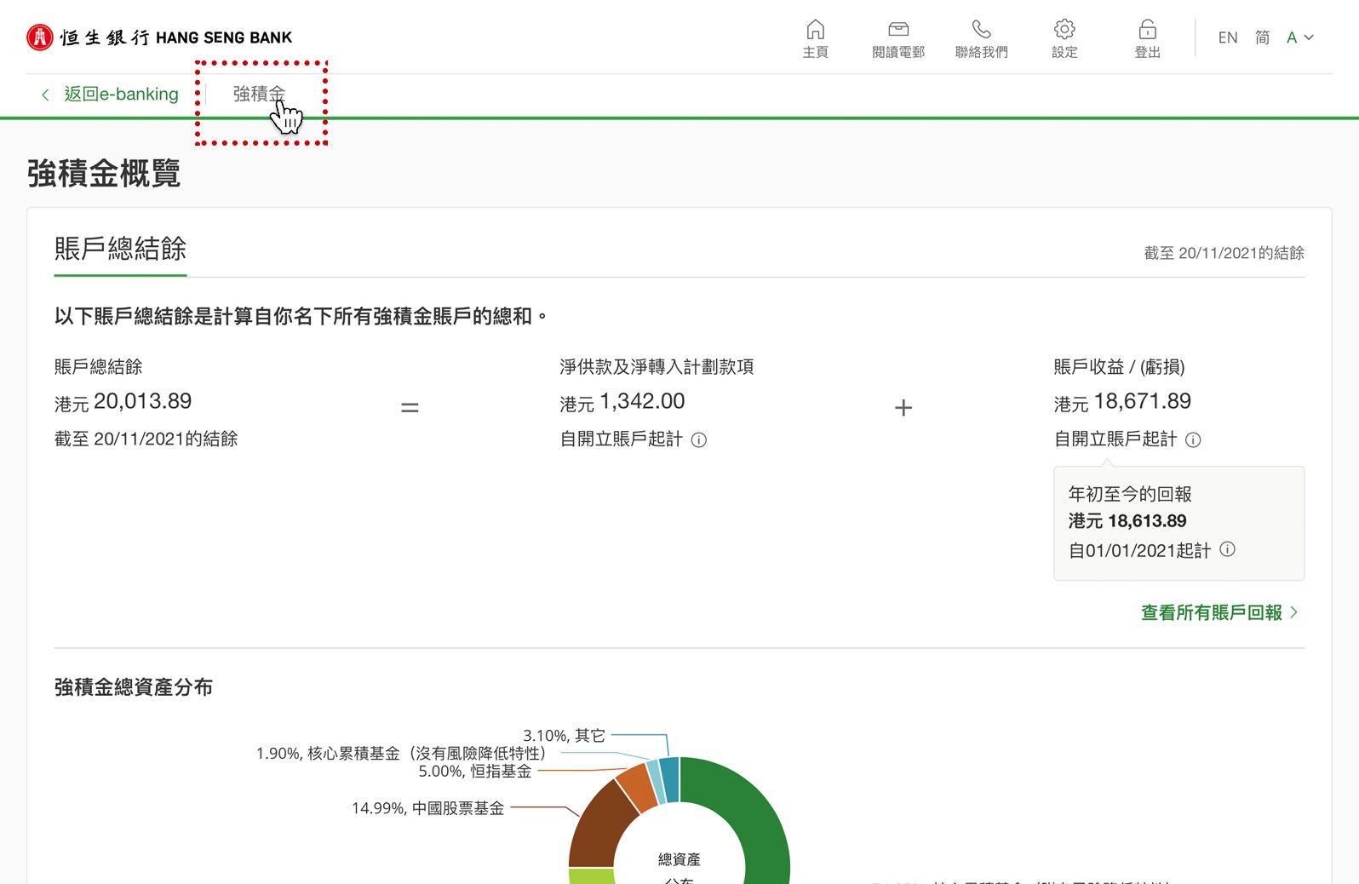Select the teal 其它 chart segment
Image resolution: width=1359 pixels, height=884 pixels.
click(669, 779)
